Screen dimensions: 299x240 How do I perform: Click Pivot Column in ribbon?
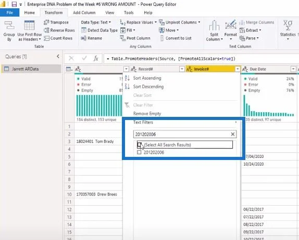[135, 38]
